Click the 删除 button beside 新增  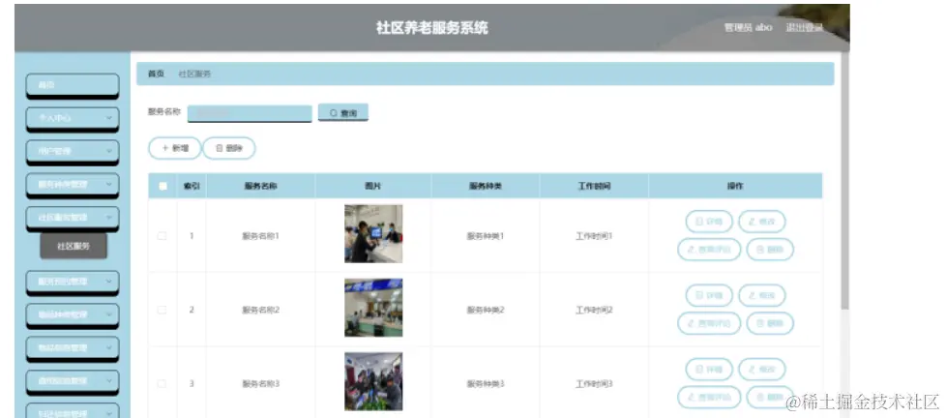pos(228,148)
